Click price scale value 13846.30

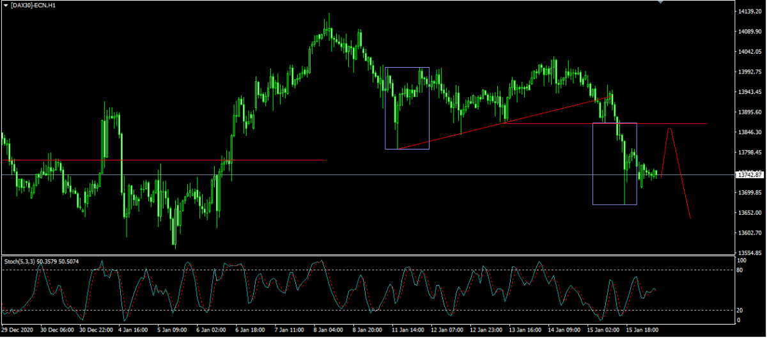(x=748, y=132)
